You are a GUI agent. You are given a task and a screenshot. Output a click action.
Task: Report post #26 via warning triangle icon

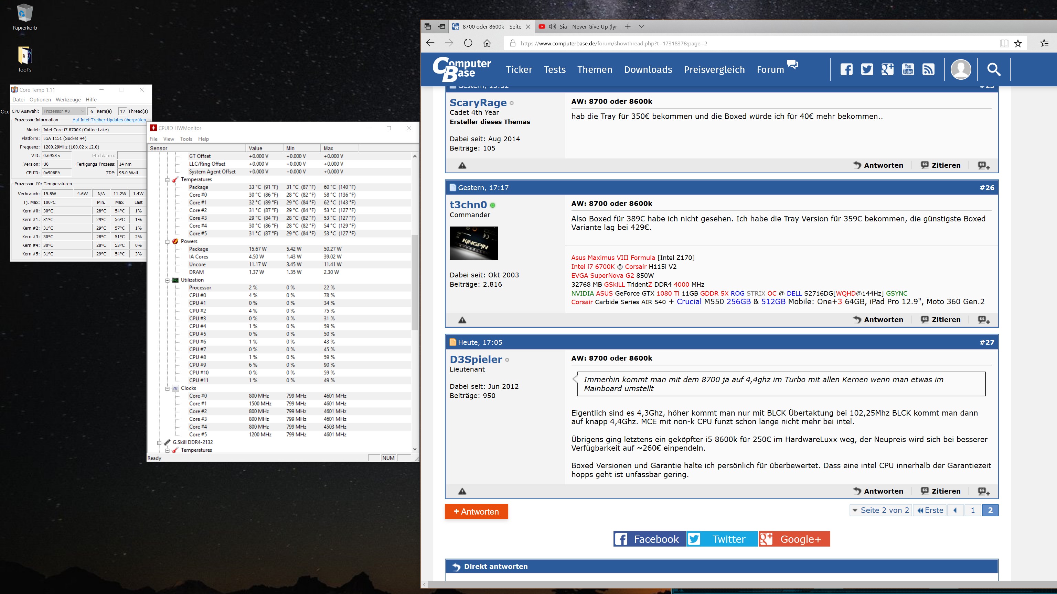pos(462,320)
